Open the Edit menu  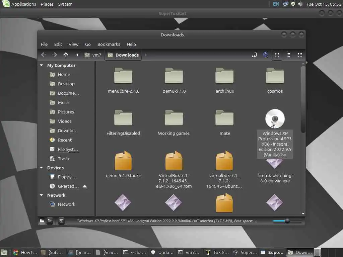click(58, 45)
